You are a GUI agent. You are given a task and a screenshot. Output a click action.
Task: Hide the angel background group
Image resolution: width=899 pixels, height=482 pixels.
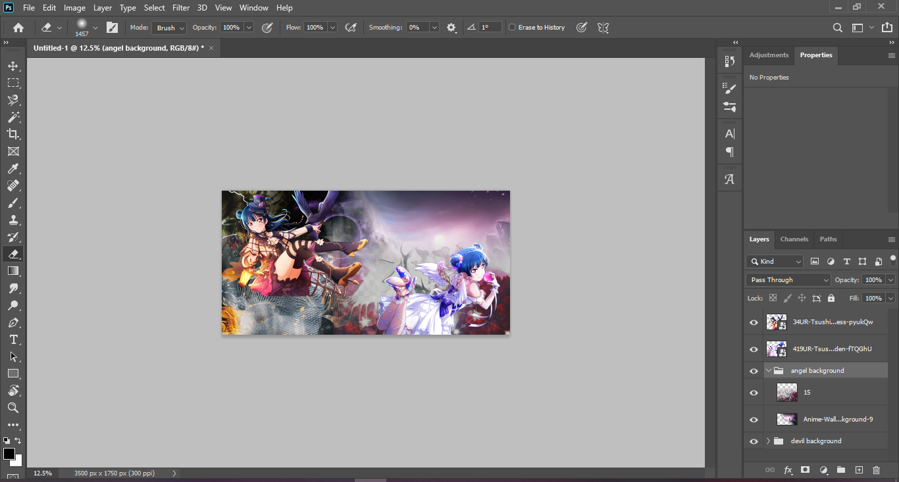pos(754,371)
